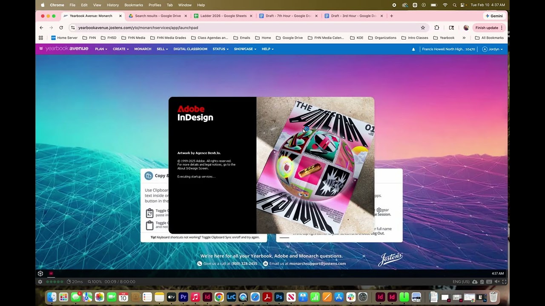Open the Chrome apps grid in bookmarks bar
Viewport: 545px width, 306px height.
coord(41,38)
